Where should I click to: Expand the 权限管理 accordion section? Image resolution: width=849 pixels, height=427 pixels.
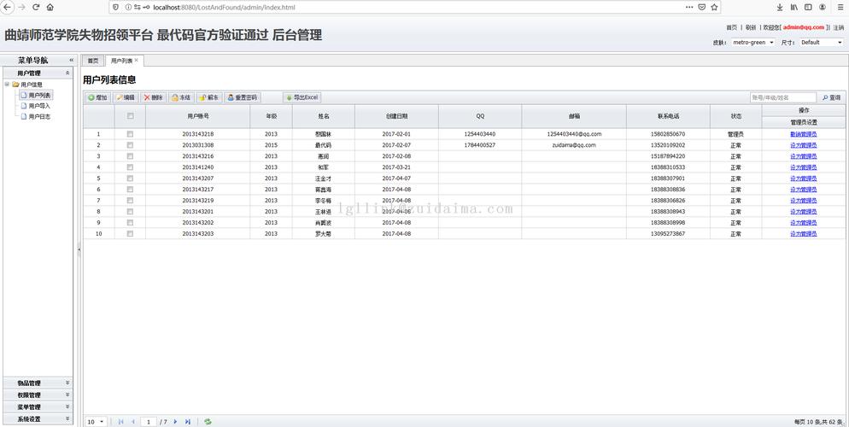tap(67, 395)
